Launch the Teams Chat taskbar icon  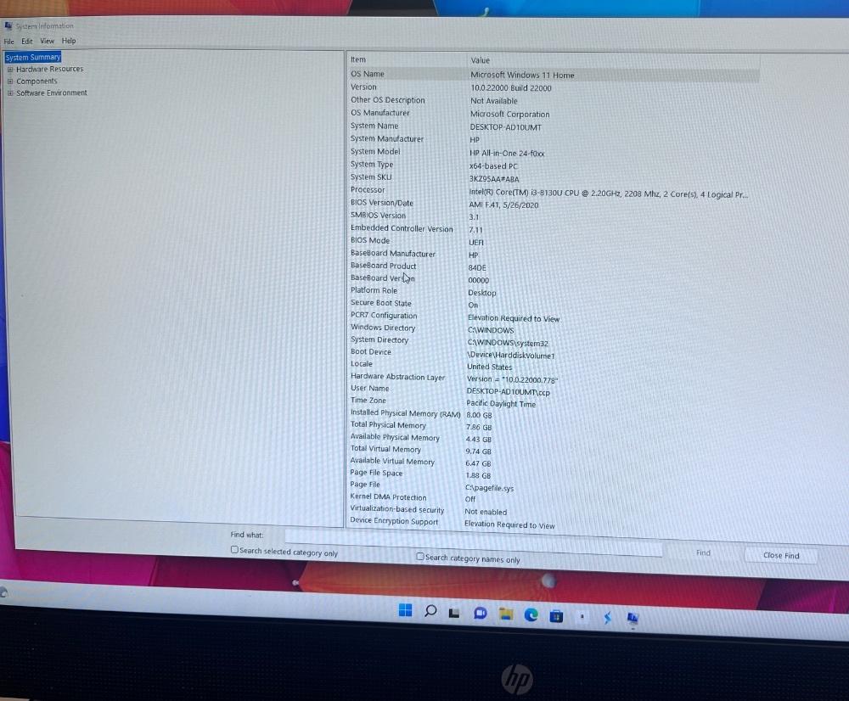click(x=481, y=614)
